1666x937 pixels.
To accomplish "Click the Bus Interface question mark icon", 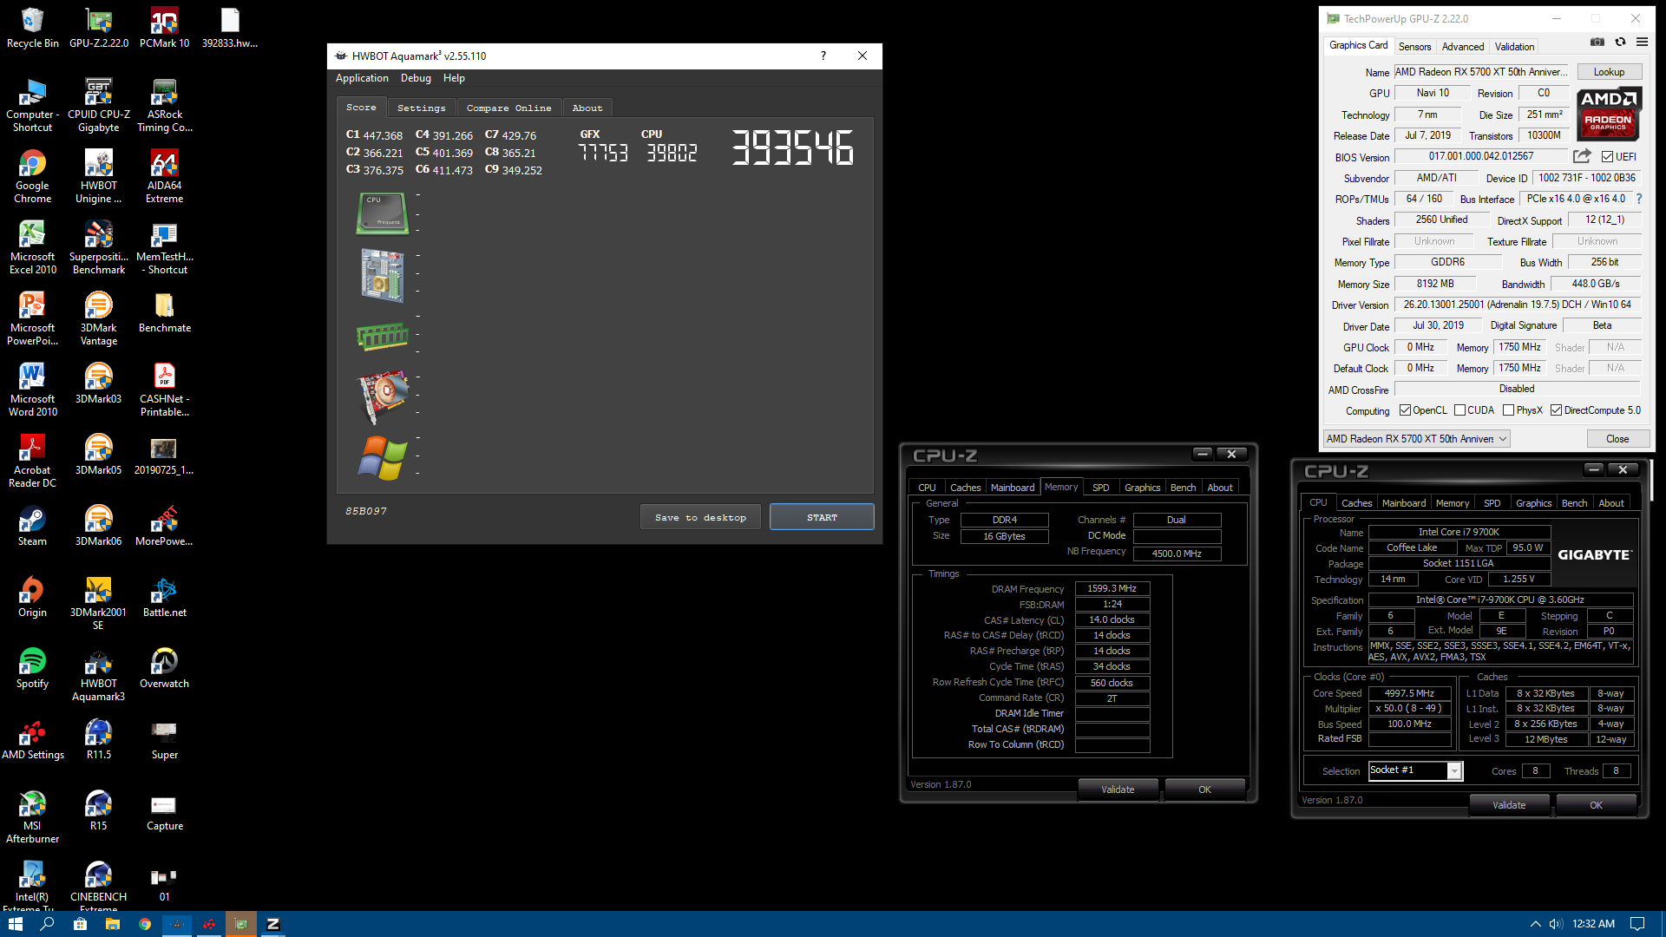I will click(1639, 199).
